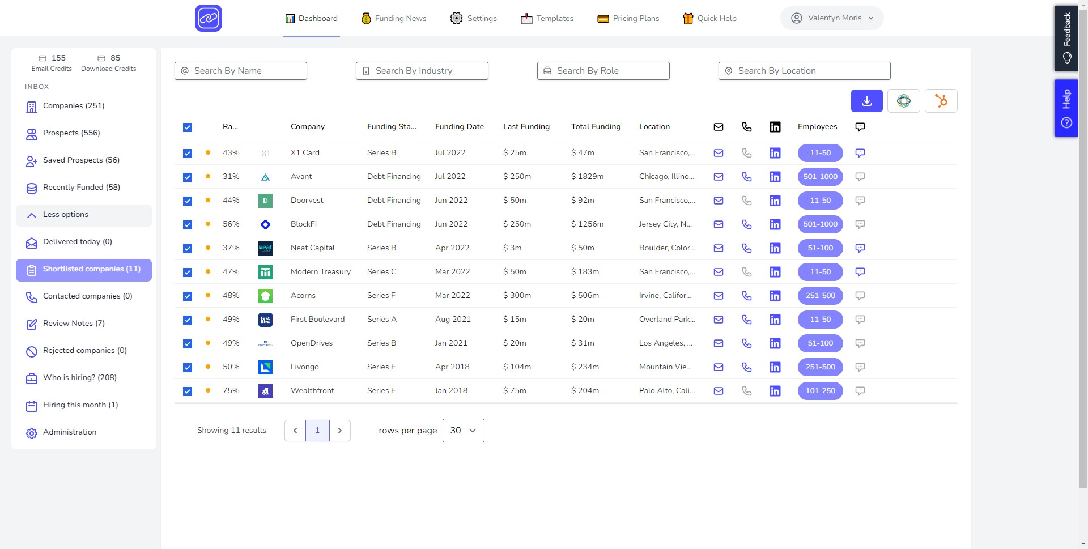Open LinkedIn for Doorvest
The width and height of the screenshot is (1088, 549).
[x=775, y=201]
